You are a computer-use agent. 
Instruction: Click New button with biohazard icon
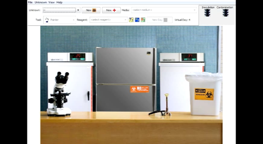pyautogui.click(x=91, y=10)
